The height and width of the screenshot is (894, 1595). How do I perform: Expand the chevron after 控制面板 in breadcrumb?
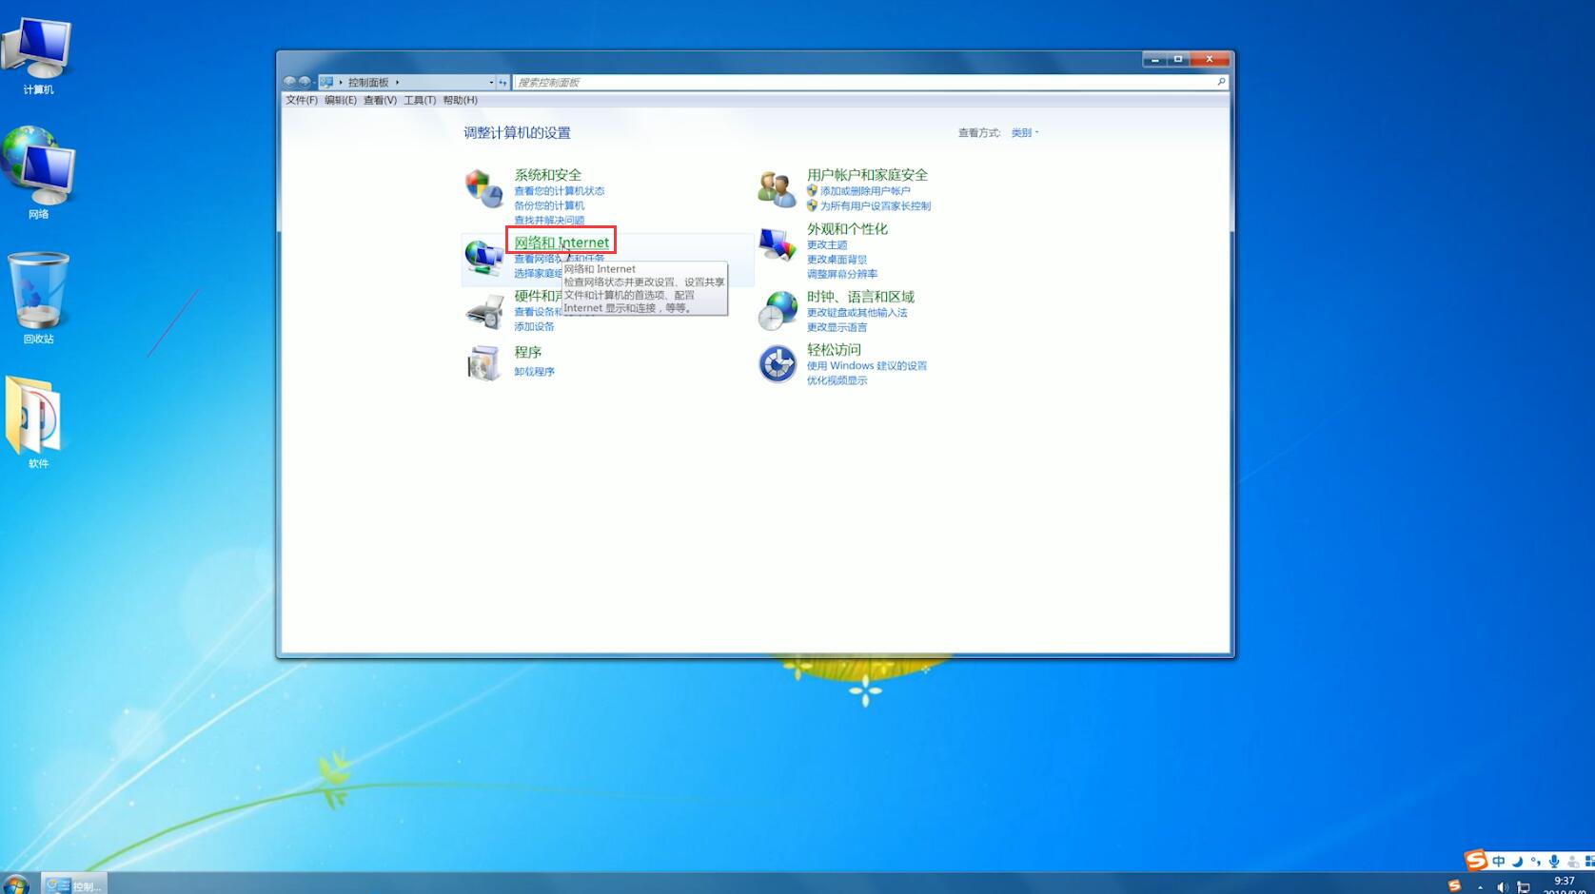pos(398,83)
